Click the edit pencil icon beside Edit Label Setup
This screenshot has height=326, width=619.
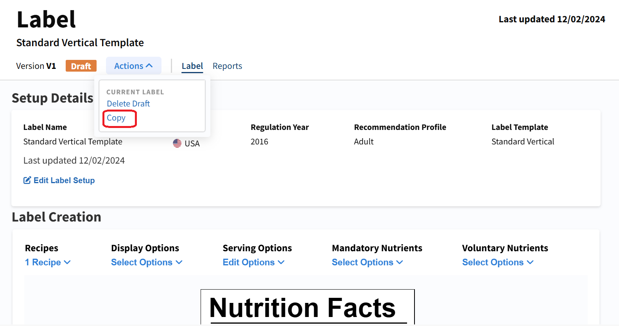(x=27, y=180)
